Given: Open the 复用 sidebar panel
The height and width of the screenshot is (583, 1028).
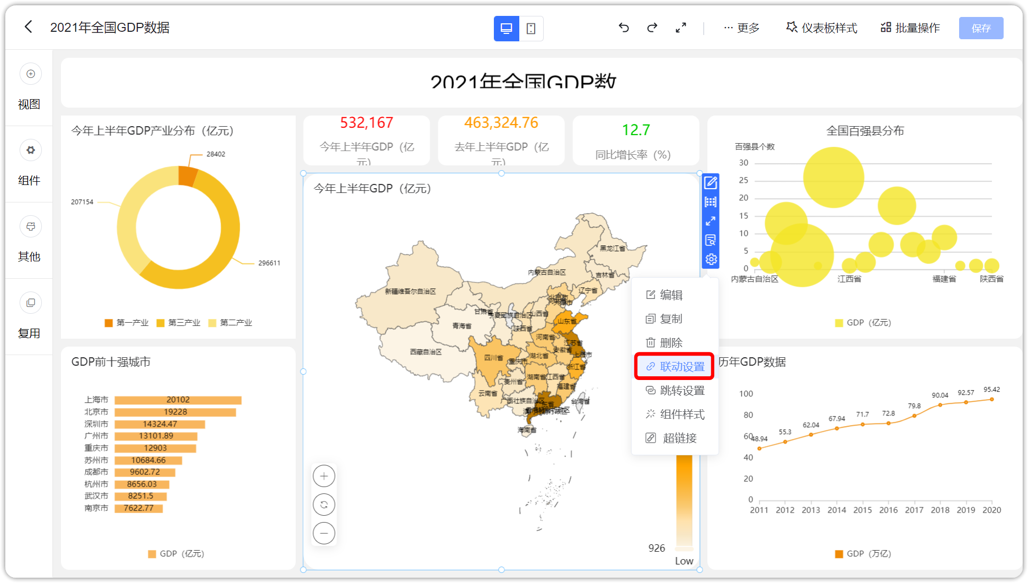Looking at the screenshot, I should pos(29,316).
